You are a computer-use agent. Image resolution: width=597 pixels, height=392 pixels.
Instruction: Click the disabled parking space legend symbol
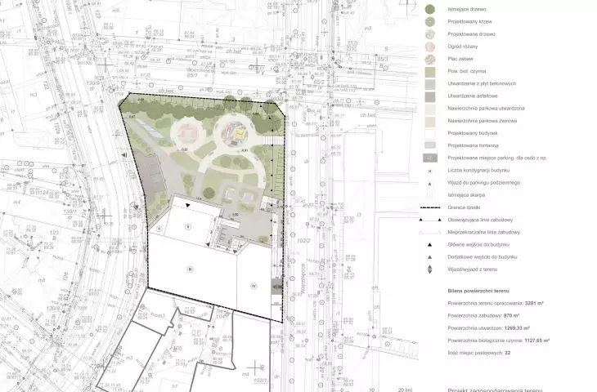click(430, 158)
